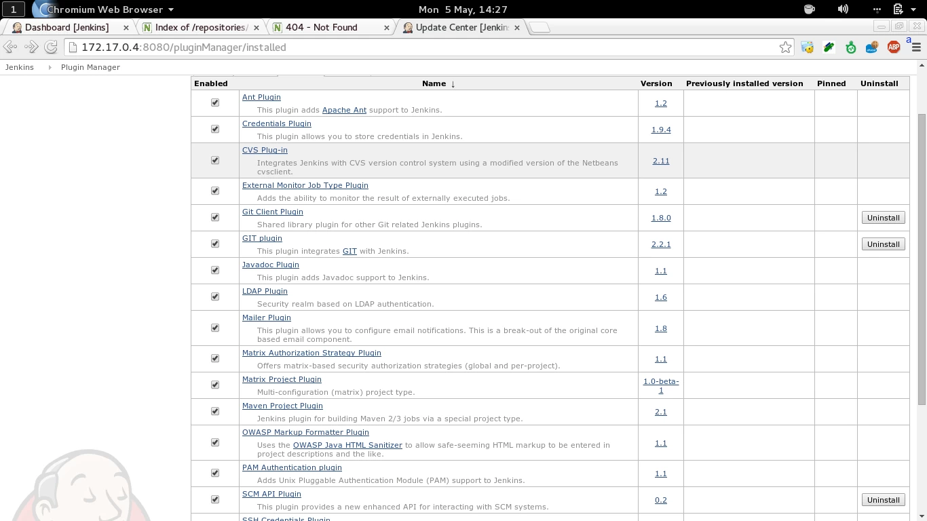Open the volume control in top panel
Viewport: 927px width, 521px height.
[x=843, y=9]
